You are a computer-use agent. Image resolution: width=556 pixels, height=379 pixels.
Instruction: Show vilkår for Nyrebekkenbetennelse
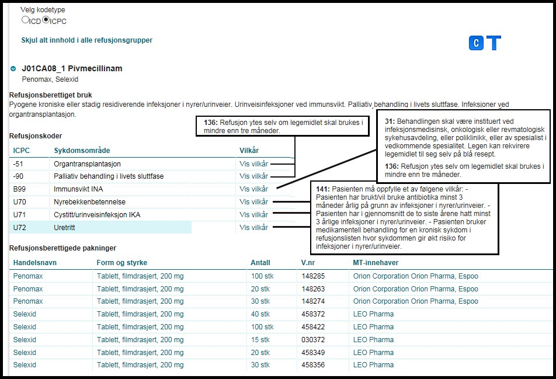tap(253, 202)
